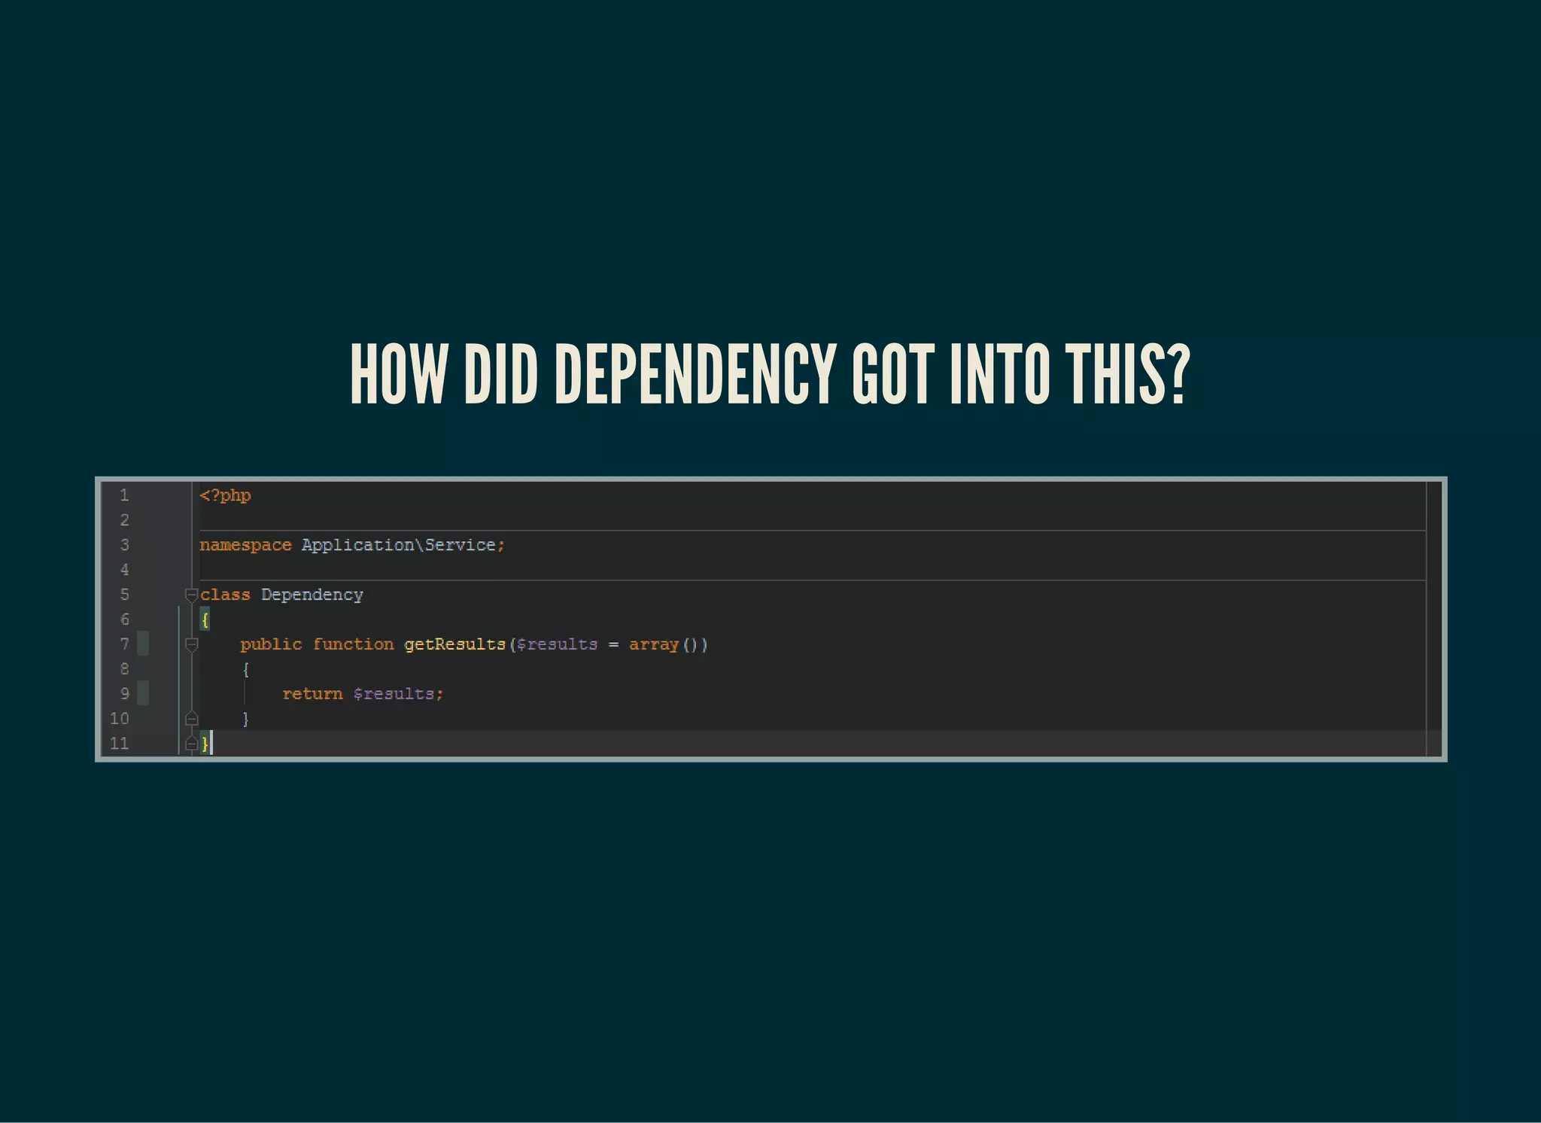Click line number 1 in the gutter
Screen dimensions: 1541x1123
tap(125, 495)
